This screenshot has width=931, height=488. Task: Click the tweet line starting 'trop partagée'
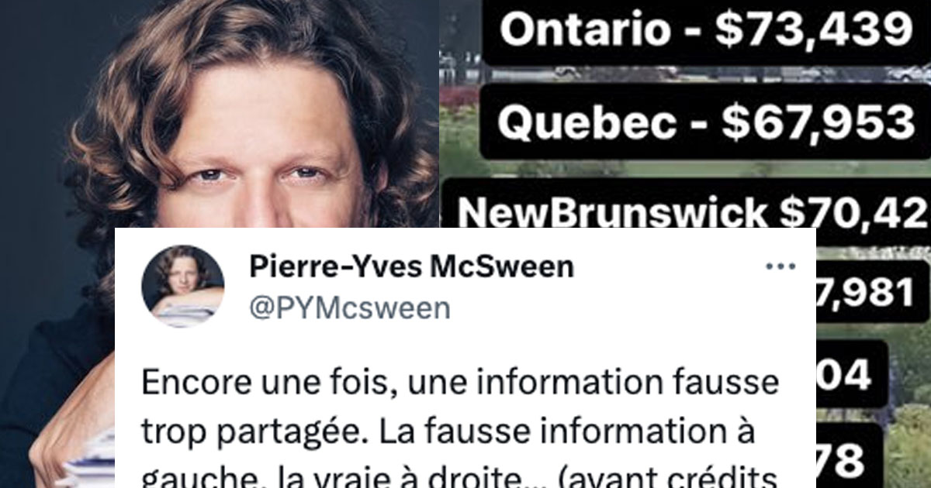pos(448,431)
